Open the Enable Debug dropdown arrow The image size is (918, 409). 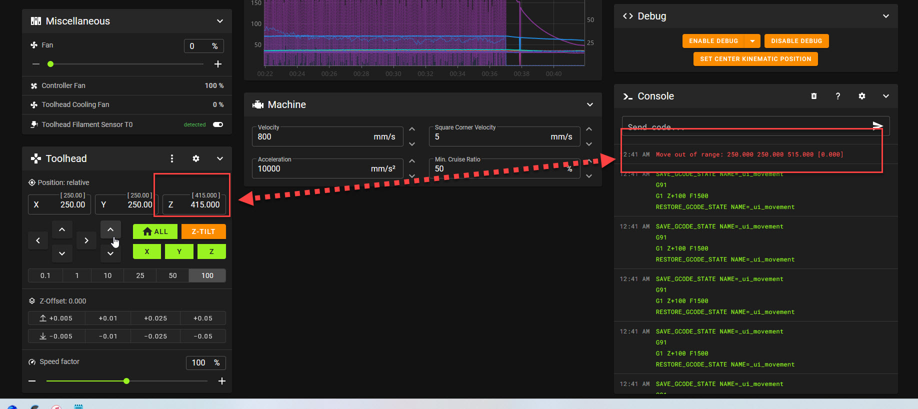pyautogui.click(x=752, y=41)
